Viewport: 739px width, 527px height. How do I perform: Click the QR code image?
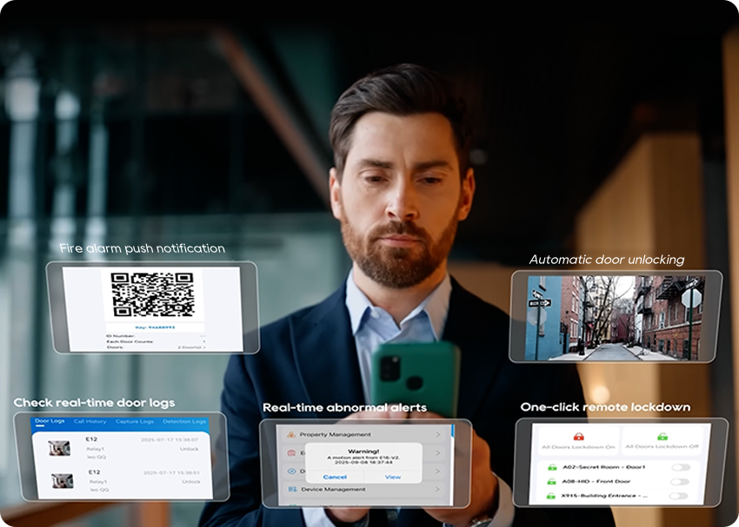click(x=151, y=295)
